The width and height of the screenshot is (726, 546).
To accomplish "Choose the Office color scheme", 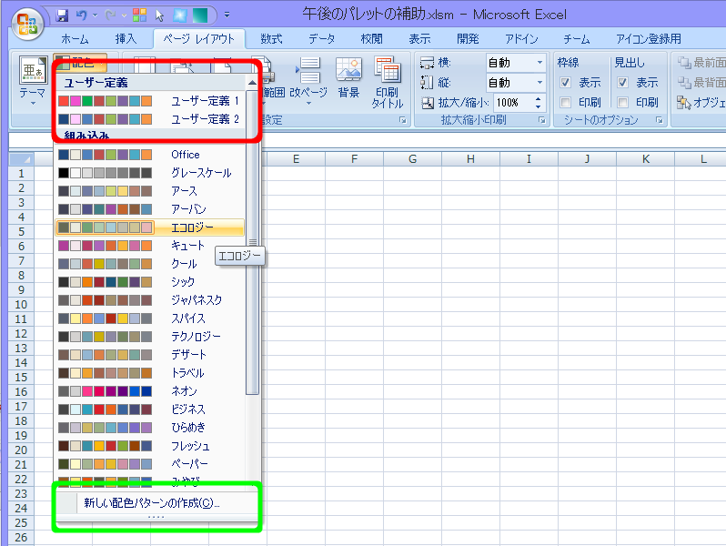I will point(149,155).
